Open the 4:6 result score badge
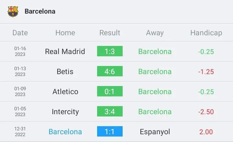 pos(110,71)
